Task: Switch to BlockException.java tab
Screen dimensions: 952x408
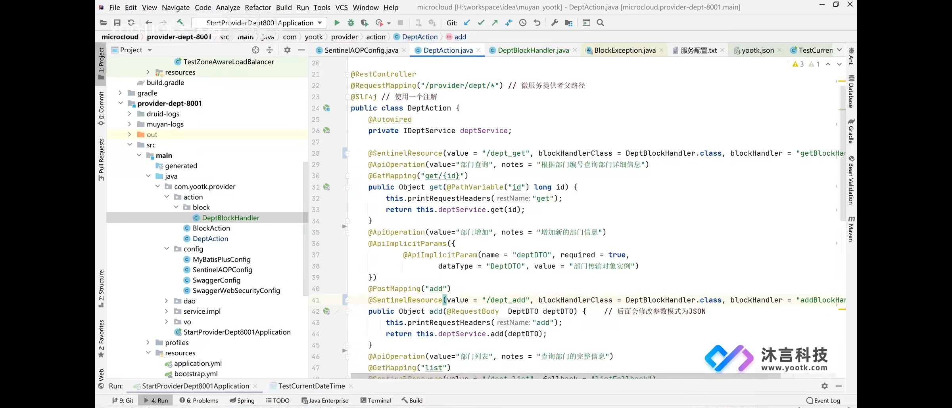Action: (625, 50)
